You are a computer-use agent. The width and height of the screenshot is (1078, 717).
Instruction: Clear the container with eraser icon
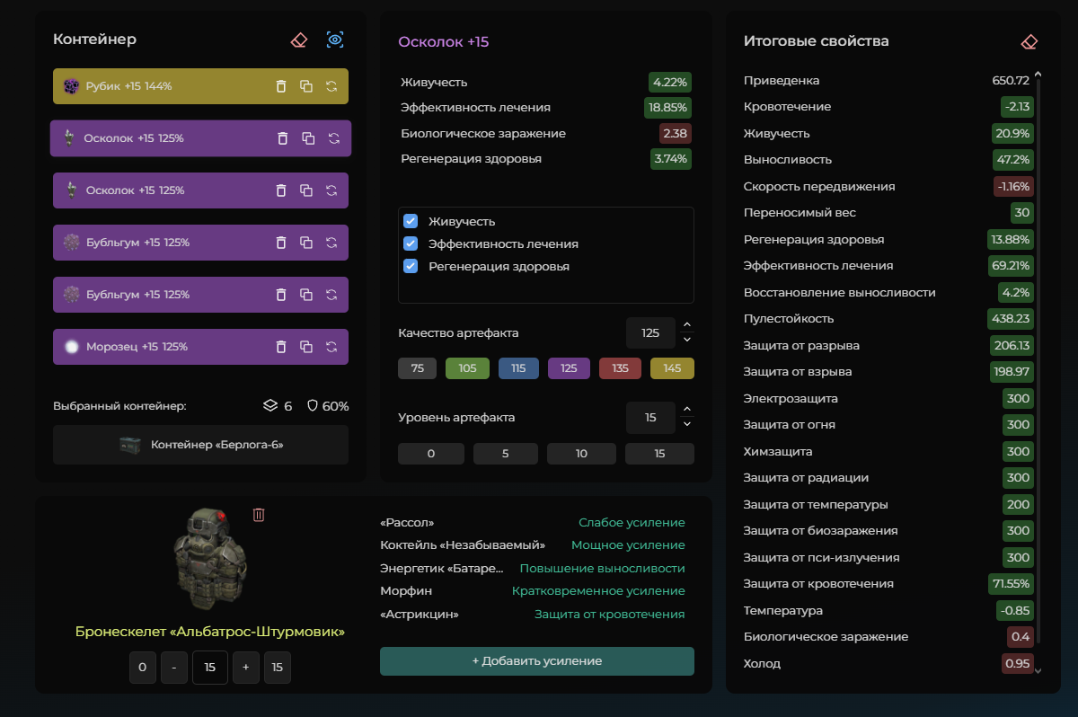(x=299, y=40)
